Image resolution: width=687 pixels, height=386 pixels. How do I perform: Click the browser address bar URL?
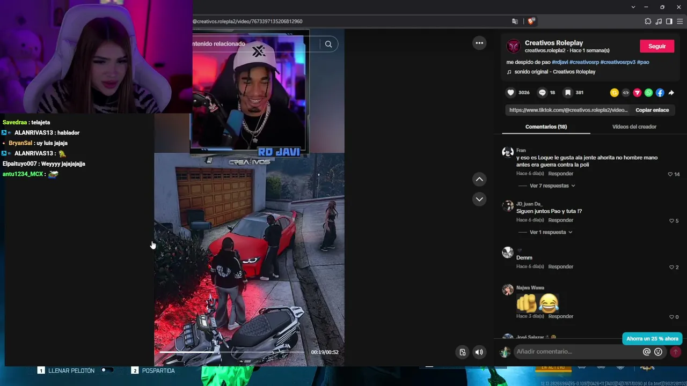click(x=247, y=21)
